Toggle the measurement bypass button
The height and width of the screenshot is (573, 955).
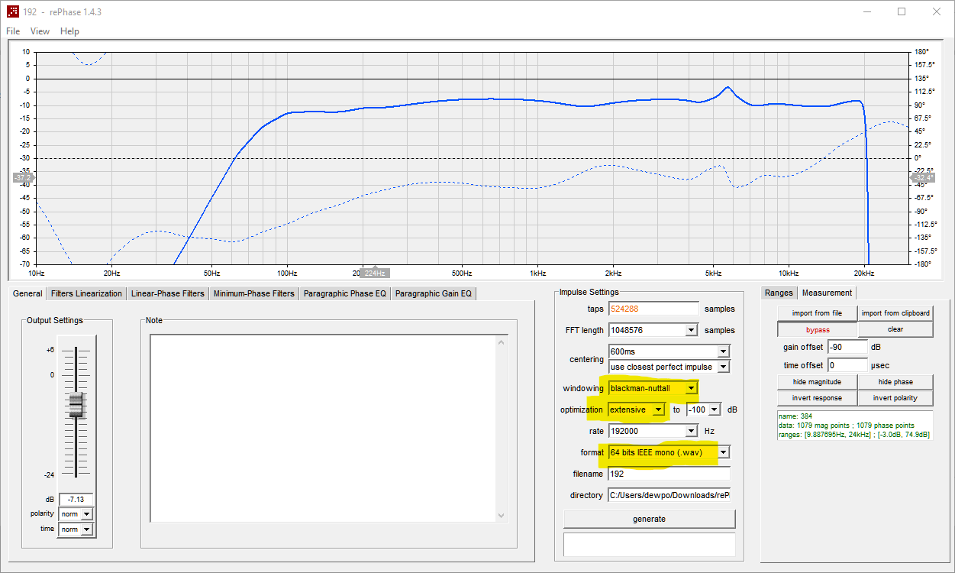click(817, 329)
